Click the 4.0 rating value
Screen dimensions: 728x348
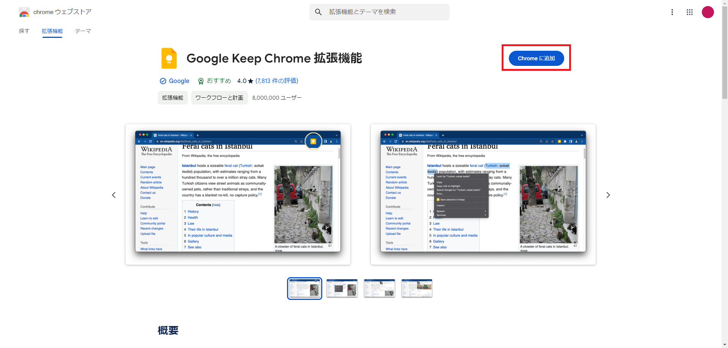(x=242, y=81)
